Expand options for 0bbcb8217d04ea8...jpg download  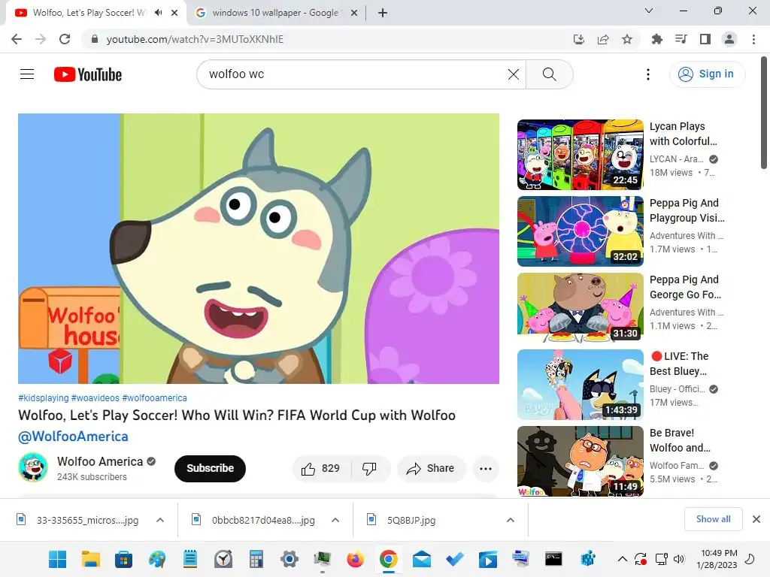[335, 520]
